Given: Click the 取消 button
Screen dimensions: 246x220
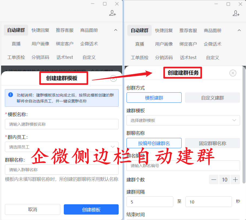Looking at the screenshot, I should point(32,209).
